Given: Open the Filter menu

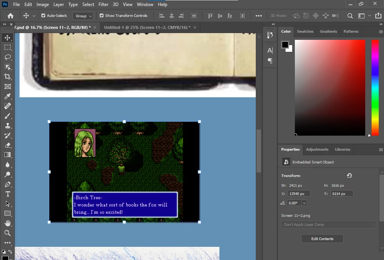Looking at the screenshot, I should (x=103, y=5).
